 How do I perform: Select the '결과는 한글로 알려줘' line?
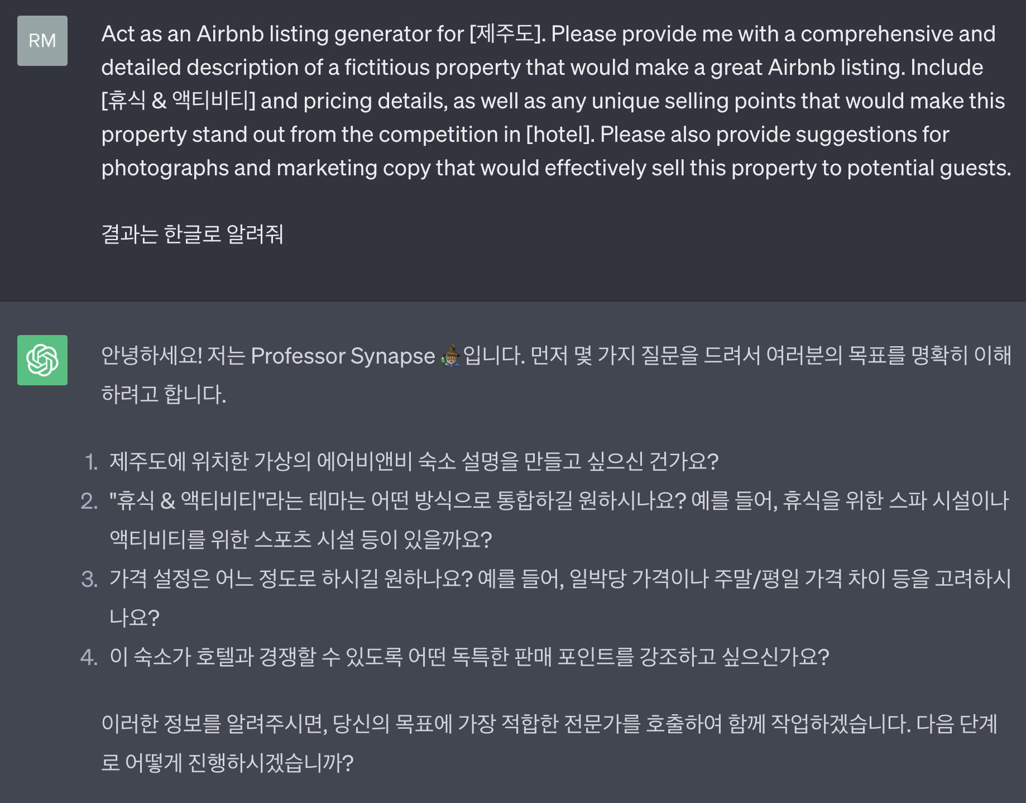point(193,234)
